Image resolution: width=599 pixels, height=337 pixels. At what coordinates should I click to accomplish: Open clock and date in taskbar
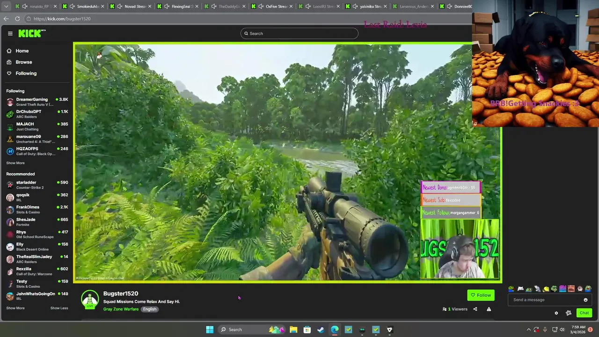[x=578, y=330]
